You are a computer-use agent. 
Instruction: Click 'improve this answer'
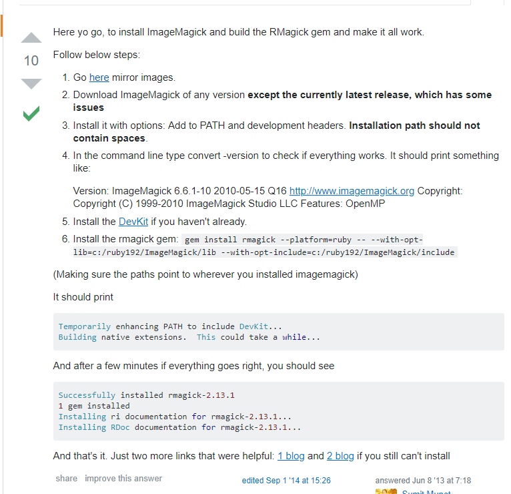(x=123, y=479)
